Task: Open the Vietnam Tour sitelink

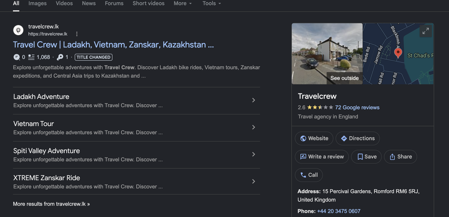Action: click(33, 124)
